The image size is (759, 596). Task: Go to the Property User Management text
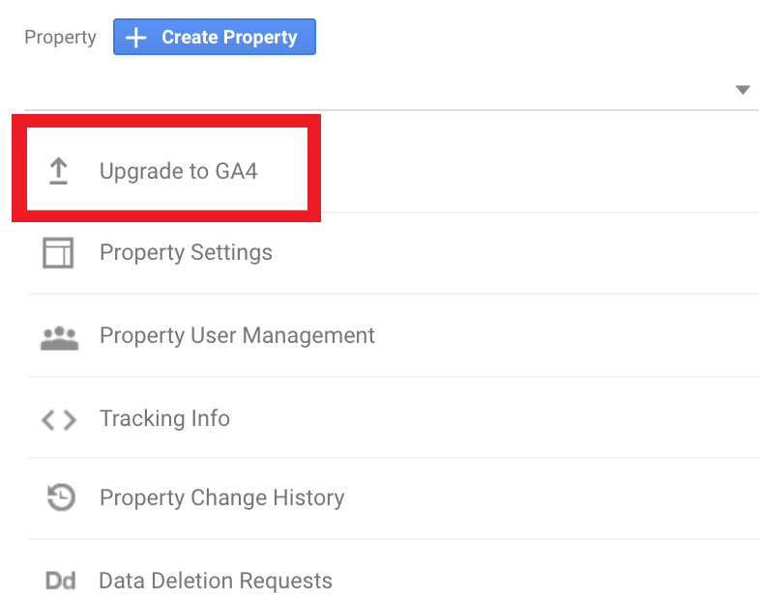(x=237, y=336)
